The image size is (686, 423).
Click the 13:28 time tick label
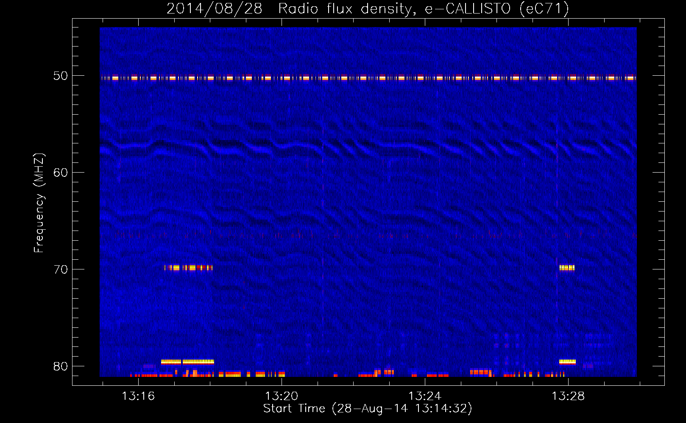(568, 396)
